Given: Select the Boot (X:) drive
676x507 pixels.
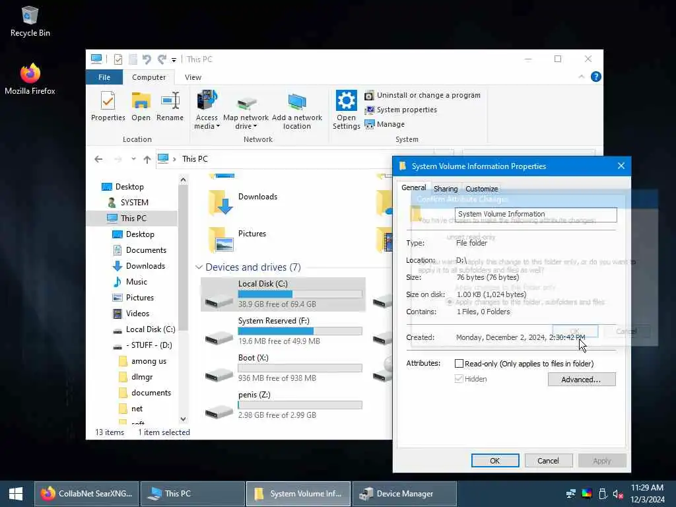Looking at the screenshot, I should (283, 368).
